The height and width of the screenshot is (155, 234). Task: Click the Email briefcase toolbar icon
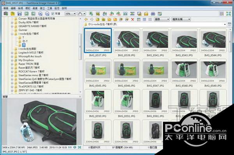click(x=146, y=14)
